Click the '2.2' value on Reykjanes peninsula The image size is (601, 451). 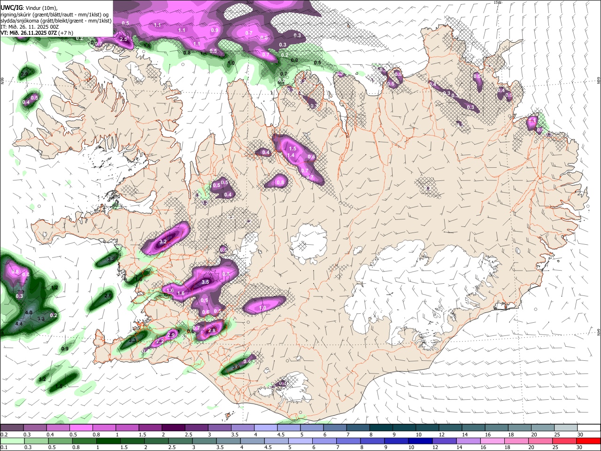pyautogui.click(x=160, y=342)
